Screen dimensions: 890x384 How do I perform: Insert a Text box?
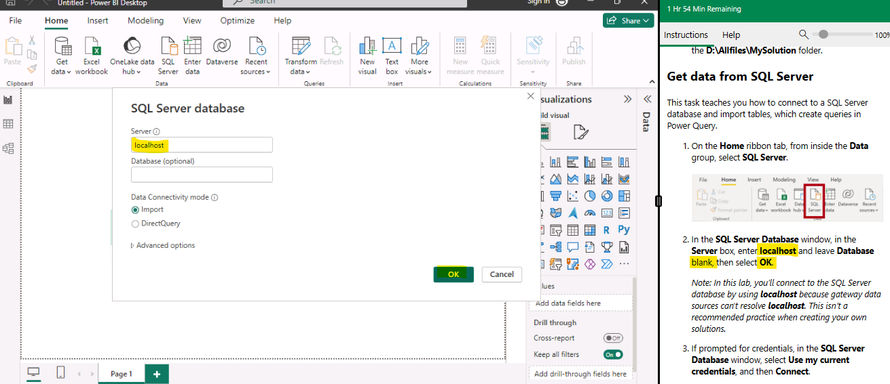(x=392, y=56)
